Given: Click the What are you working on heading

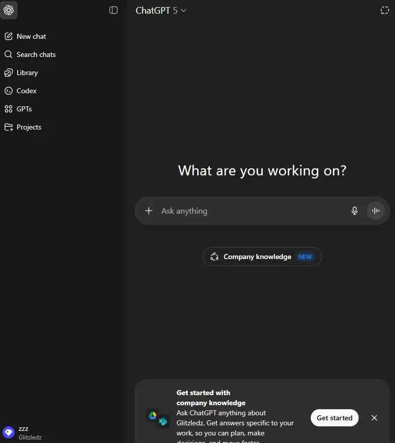Looking at the screenshot, I should [x=262, y=171].
